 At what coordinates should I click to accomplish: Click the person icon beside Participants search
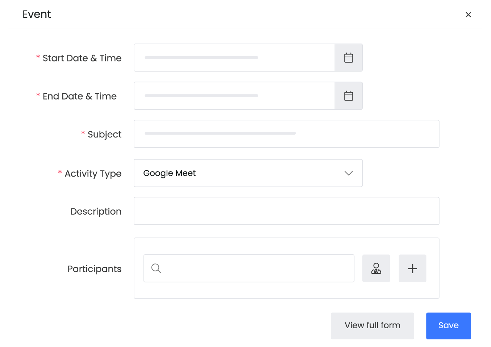click(x=376, y=268)
